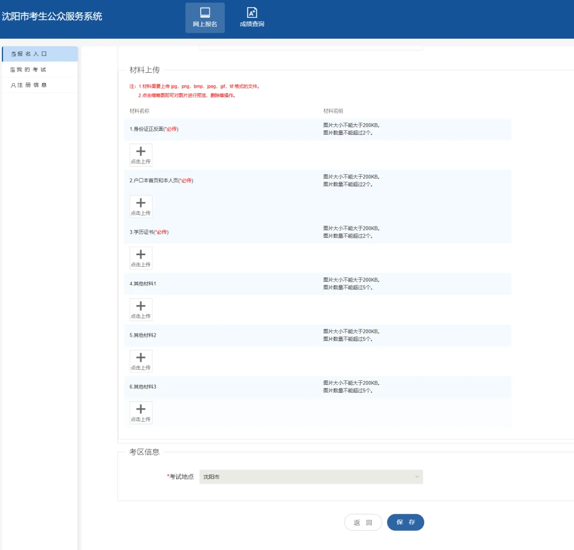Click the 沈阳市考生公众服务系统 header title
The image size is (574, 550).
click(x=51, y=16)
